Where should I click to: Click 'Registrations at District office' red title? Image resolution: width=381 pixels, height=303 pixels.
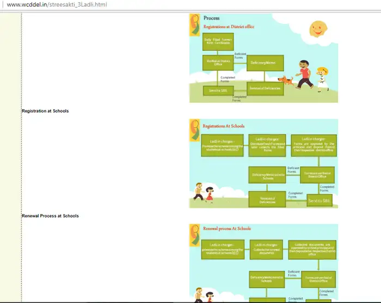click(x=229, y=26)
